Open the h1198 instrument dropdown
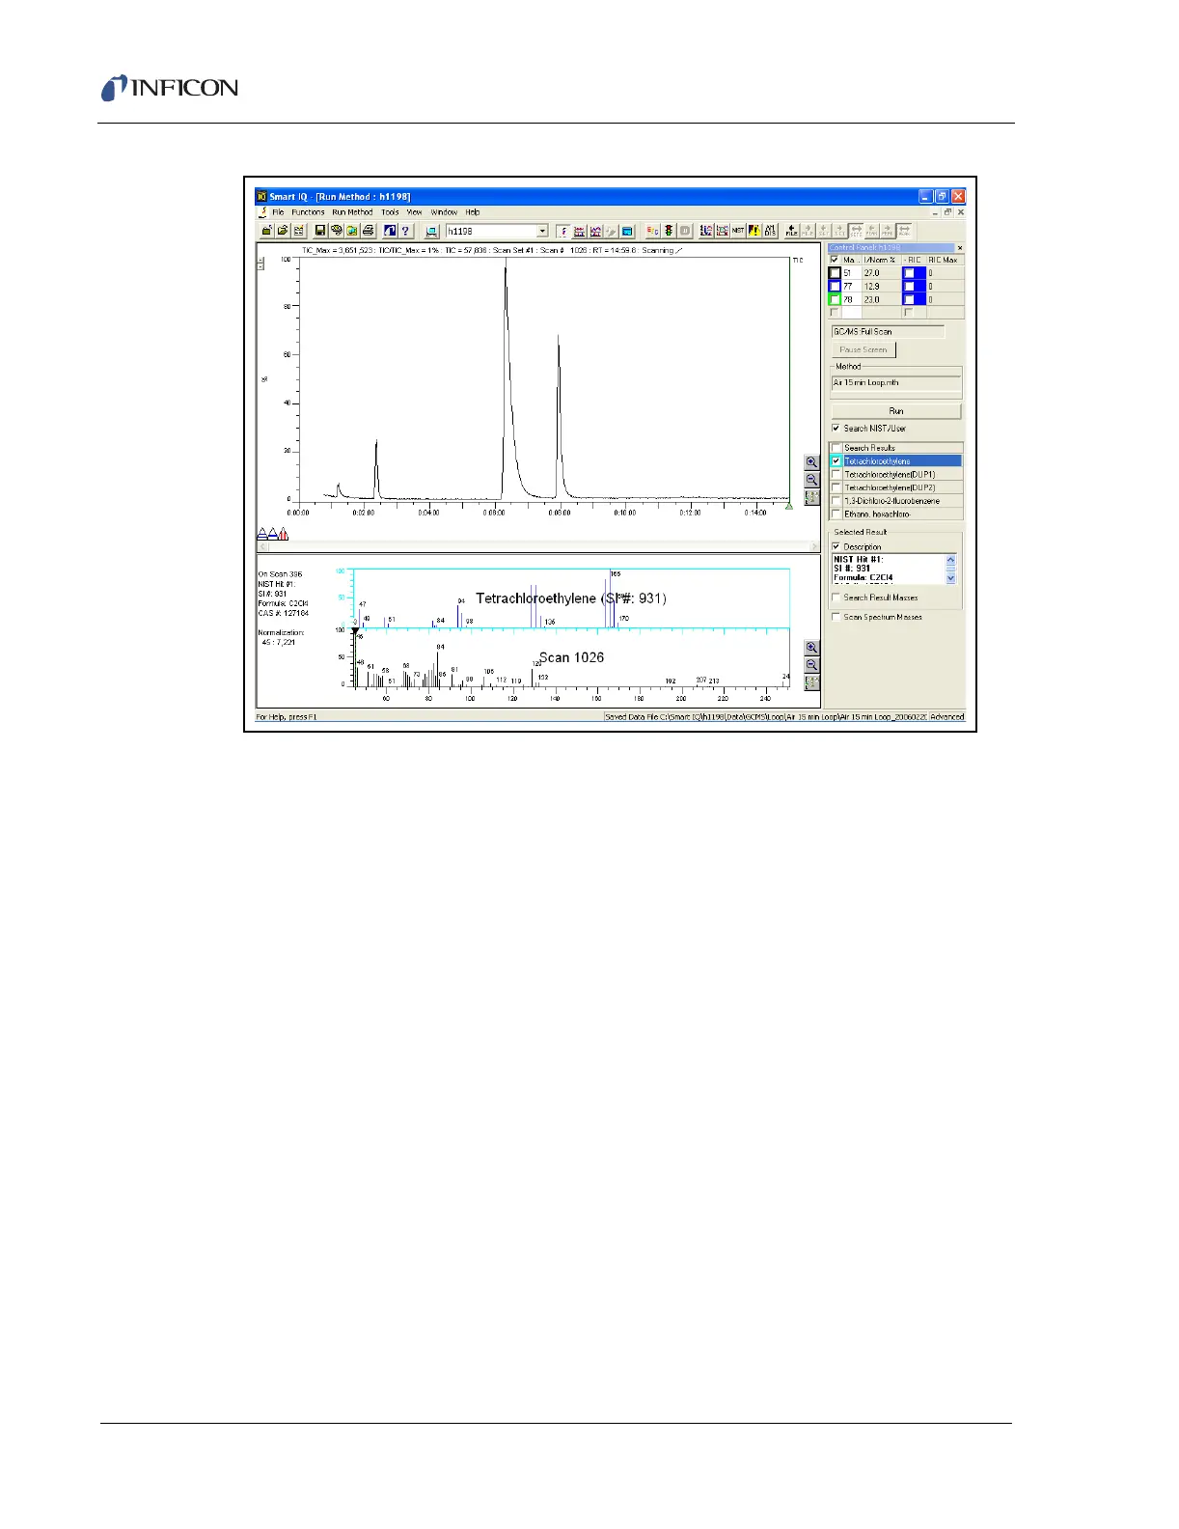 542,232
